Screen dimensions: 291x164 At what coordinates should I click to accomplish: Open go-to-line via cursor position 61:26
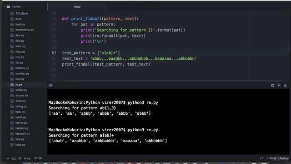(38, 159)
